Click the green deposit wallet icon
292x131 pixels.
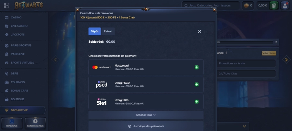274,5
